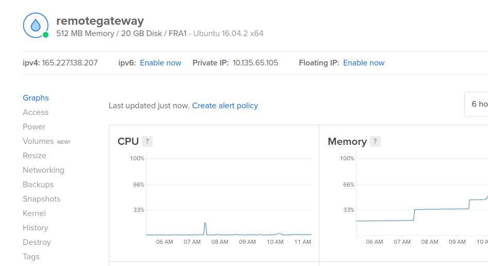Open the time range dropdown showing 6 hours

click(477, 104)
